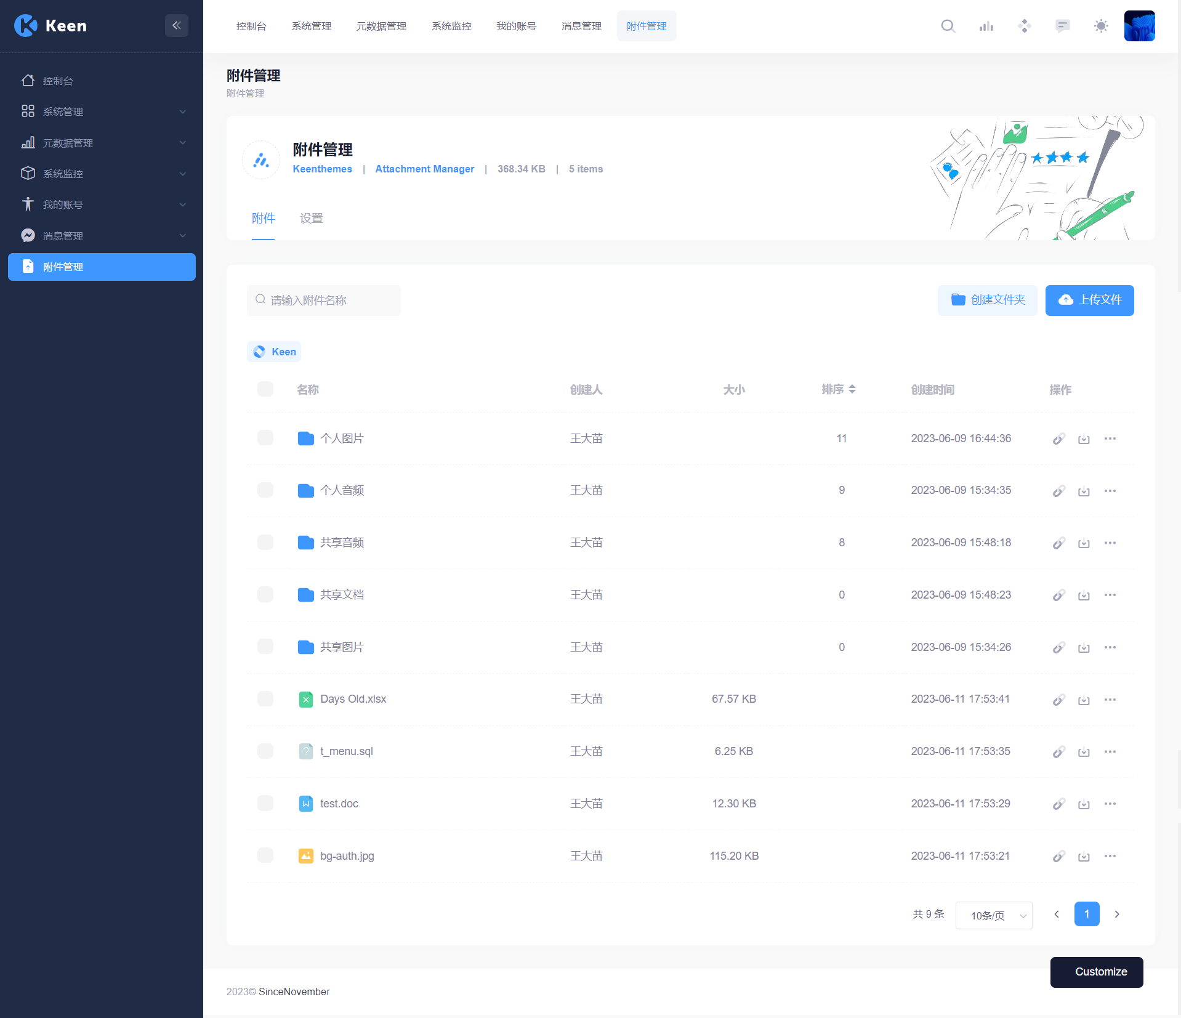Screen dimensions: 1181x1018
Task: Copy link icon for 个人图片 folder
Action: pyautogui.click(x=1058, y=439)
